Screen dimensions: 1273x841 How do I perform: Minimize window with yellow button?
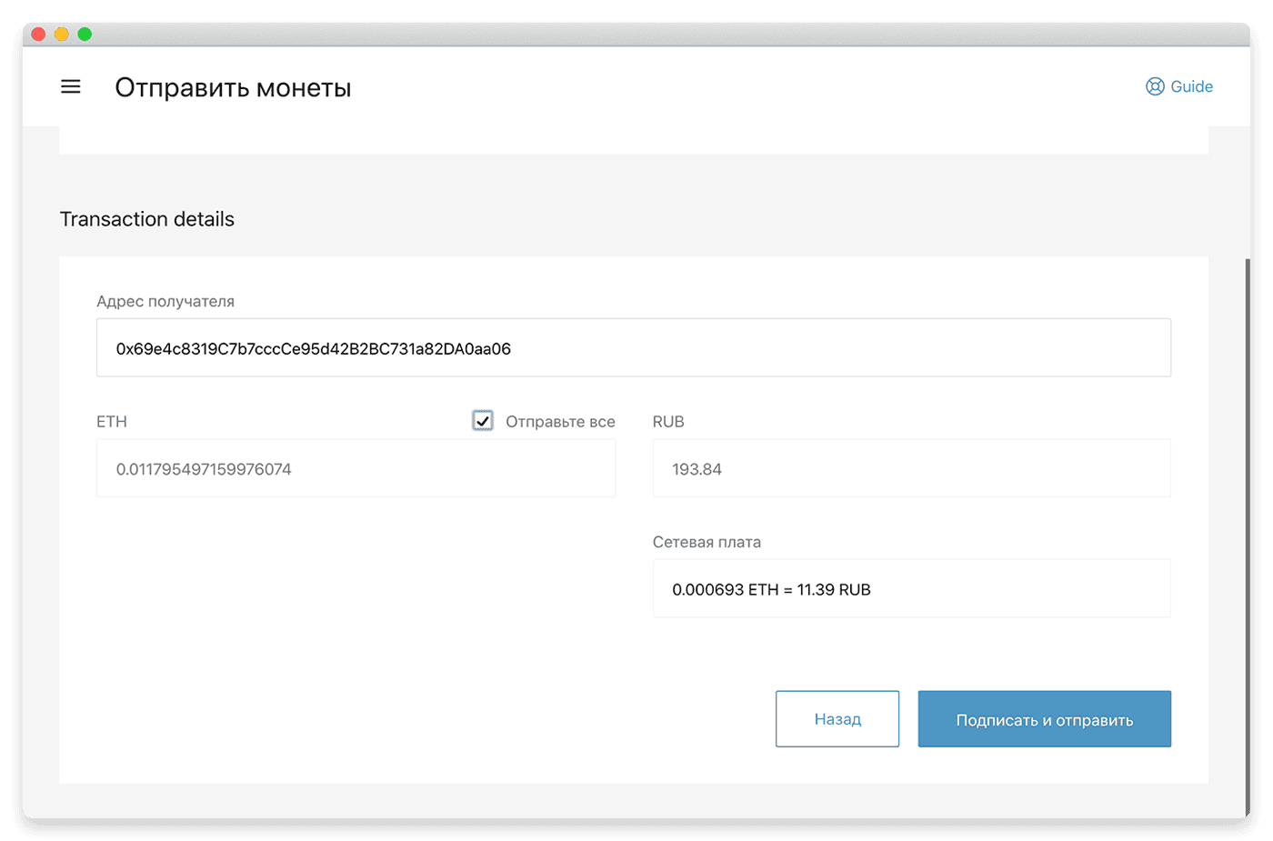pyautogui.click(x=61, y=34)
